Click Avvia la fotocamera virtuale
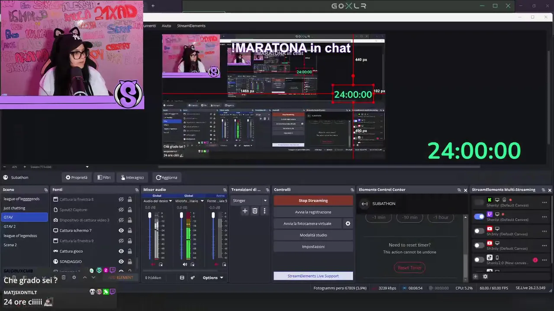554x311 pixels. (x=307, y=223)
